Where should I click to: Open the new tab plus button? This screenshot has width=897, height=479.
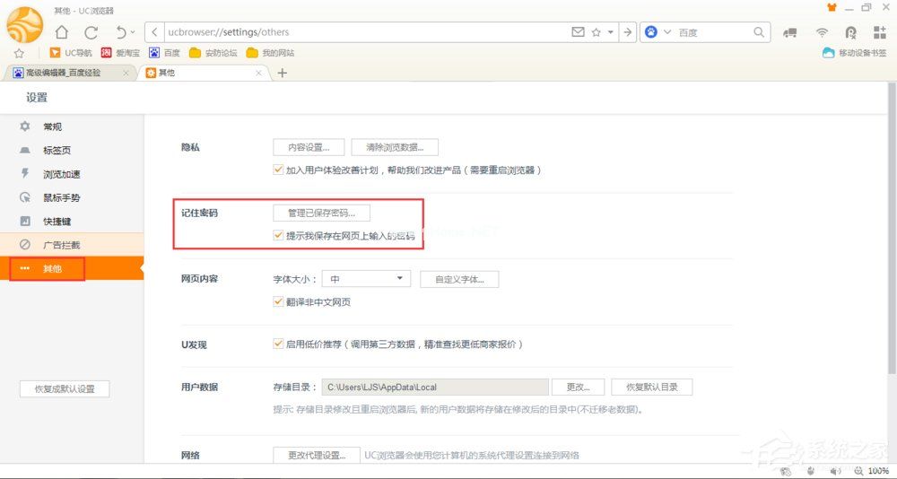[x=282, y=73]
